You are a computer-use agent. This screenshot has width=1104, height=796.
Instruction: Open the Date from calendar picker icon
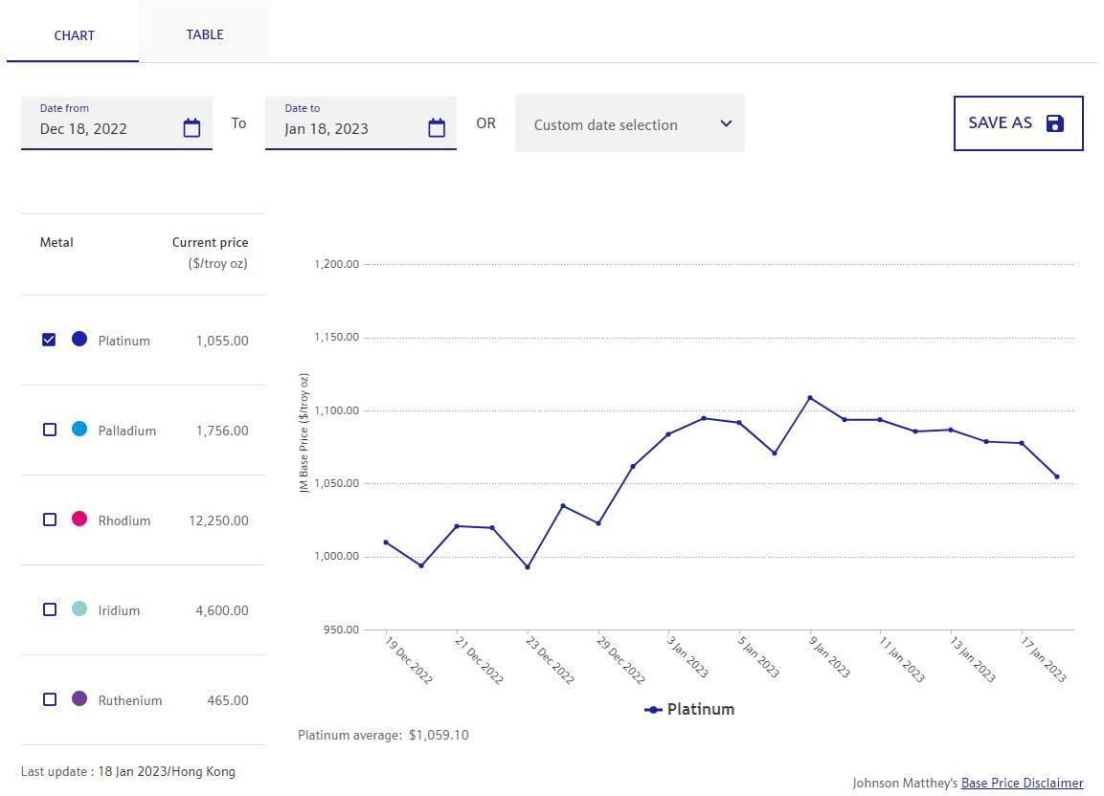(192, 128)
